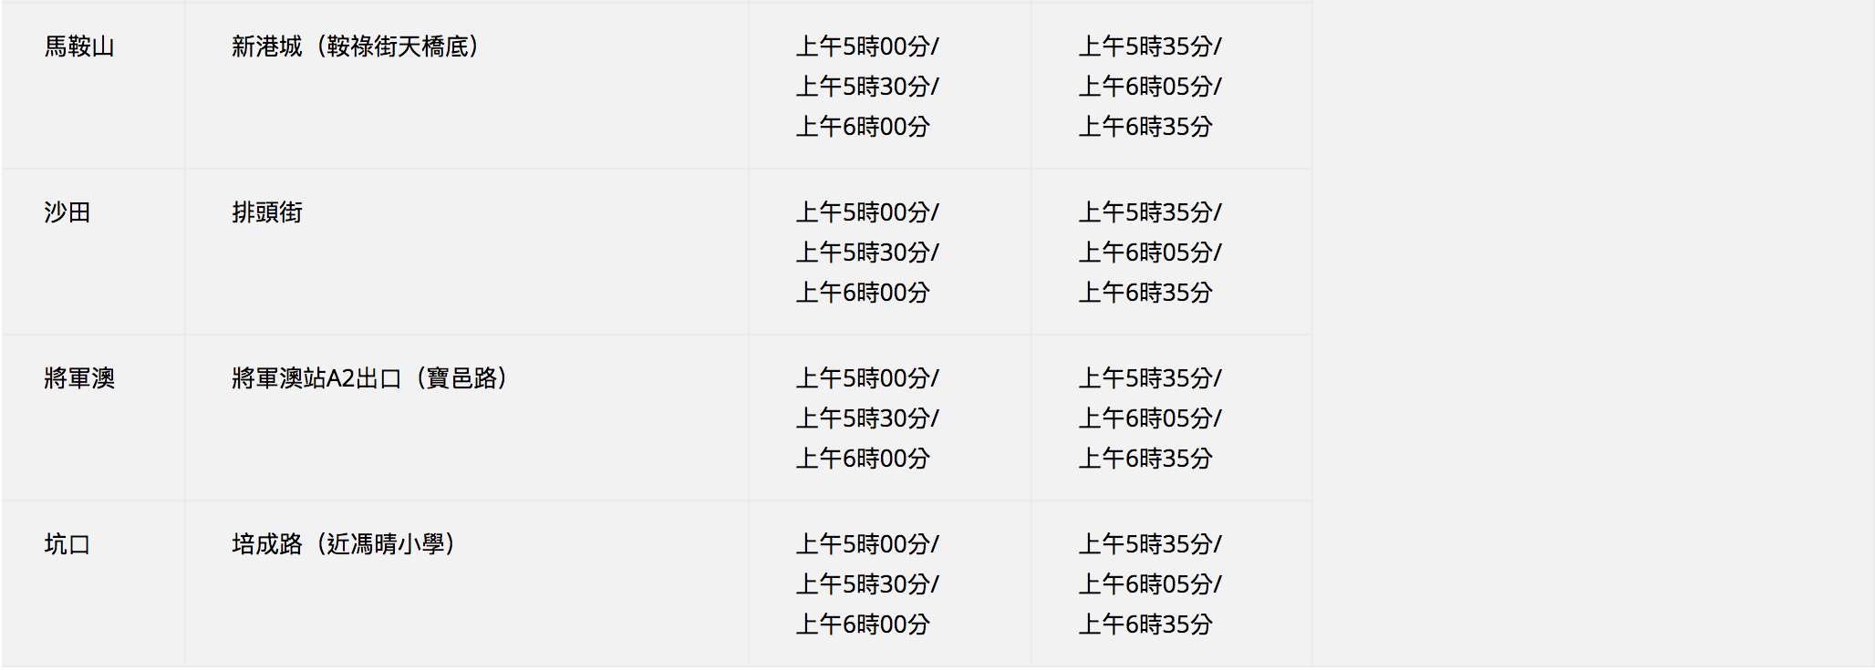This screenshot has height=671, width=1875.
Task: Click 上午6時05分 in the 坑口 row
Action: click(x=1145, y=584)
